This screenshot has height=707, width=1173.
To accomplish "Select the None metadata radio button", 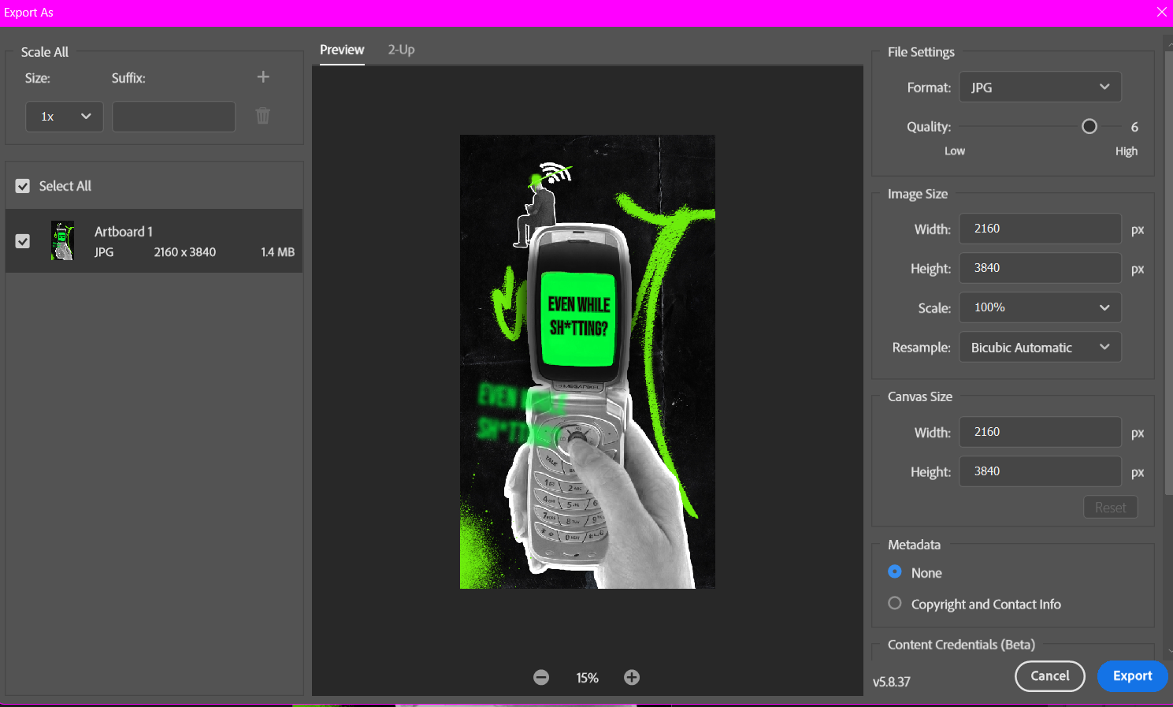I will point(894,572).
